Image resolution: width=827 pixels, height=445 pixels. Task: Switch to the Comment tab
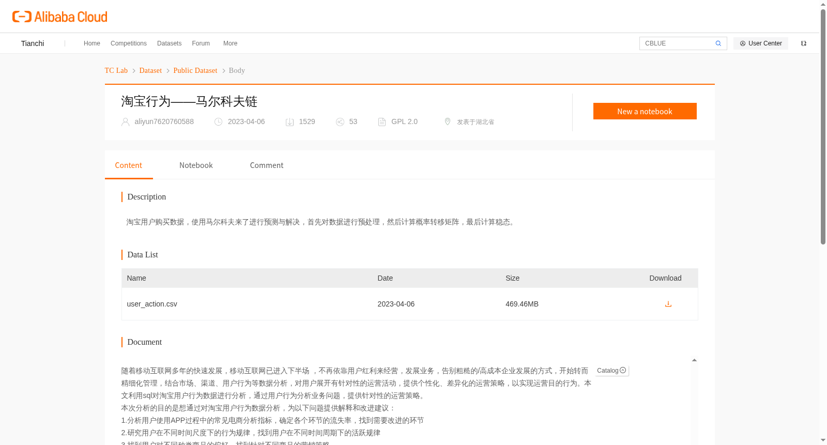point(267,165)
